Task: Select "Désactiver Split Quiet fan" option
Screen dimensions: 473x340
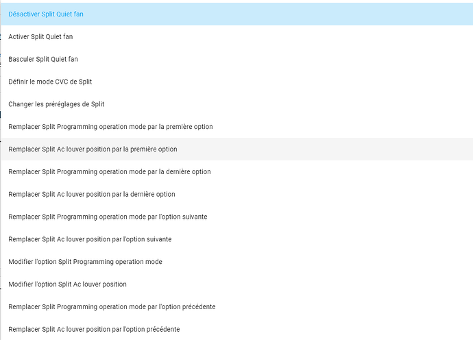Action: [x=46, y=14]
